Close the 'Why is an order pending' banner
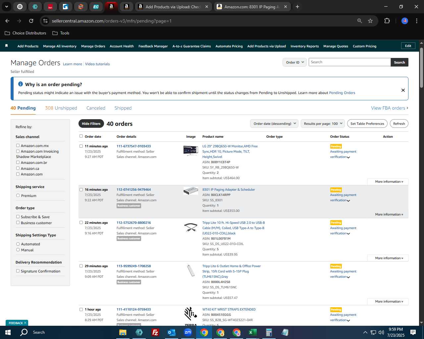This screenshot has width=424, height=339. [x=403, y=90]
